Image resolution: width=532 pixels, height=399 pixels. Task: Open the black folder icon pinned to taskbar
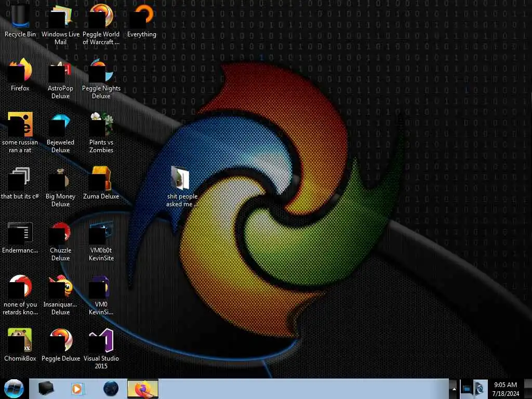46,389
